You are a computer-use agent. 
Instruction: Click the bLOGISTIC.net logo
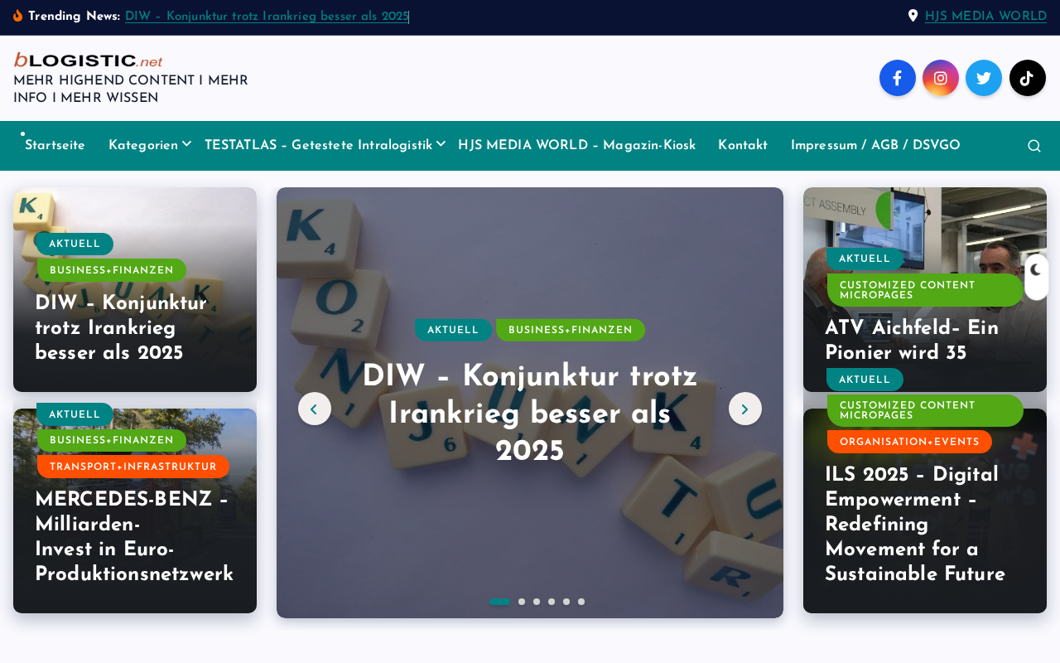88,60
